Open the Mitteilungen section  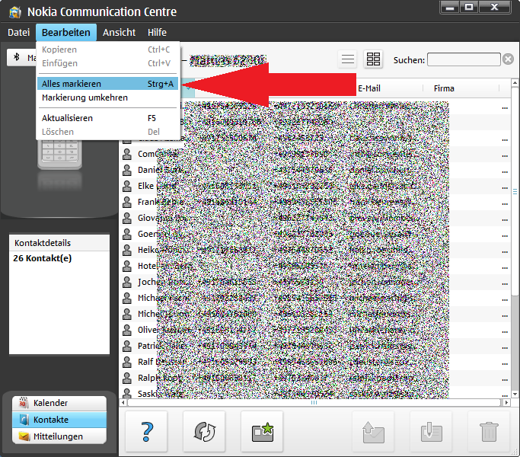point(59,436)
